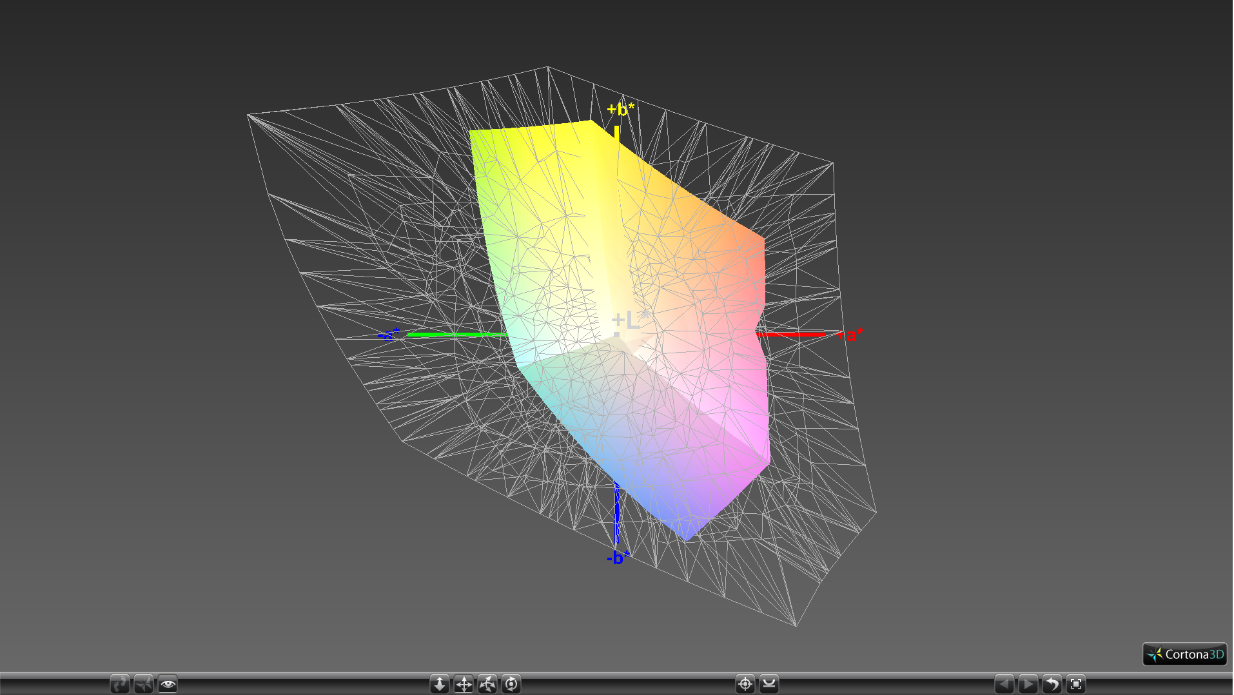Toggle Study mode with the eye icon
This screenshot has width=1234, height=695.
click(x=168, y=684)
